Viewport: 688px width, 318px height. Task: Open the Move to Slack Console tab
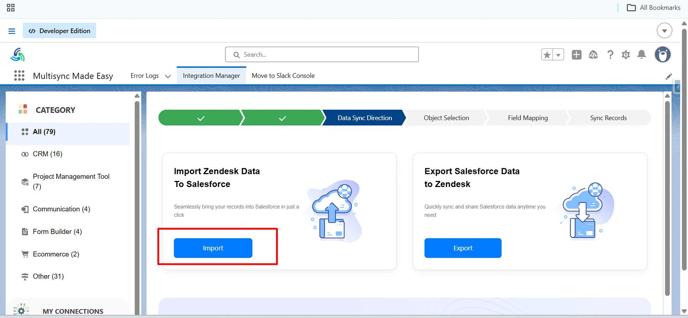(x=283, y=76)
